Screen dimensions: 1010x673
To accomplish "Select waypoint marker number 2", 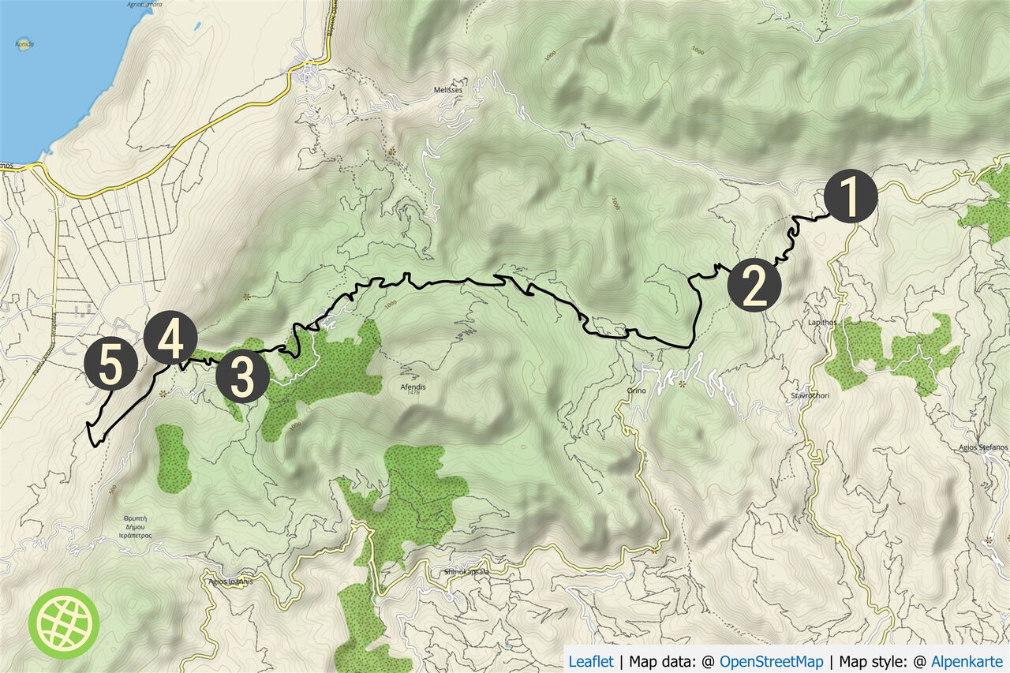I will [754, 285].
